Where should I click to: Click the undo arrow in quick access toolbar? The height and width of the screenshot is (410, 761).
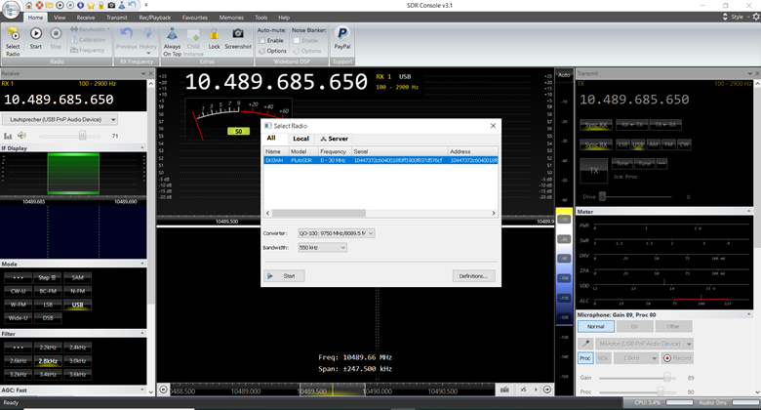tap(132, 5)
